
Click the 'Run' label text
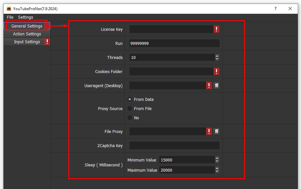(x=119, y=43)
